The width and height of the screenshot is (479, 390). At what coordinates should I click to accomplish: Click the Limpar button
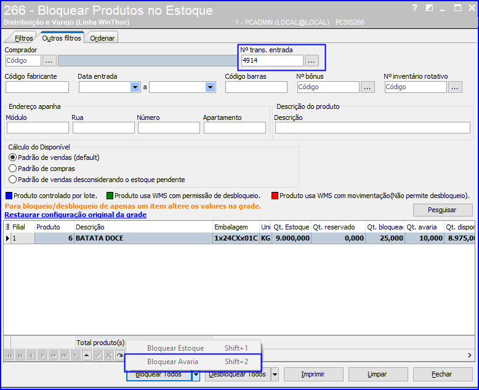tap(377, 375)
